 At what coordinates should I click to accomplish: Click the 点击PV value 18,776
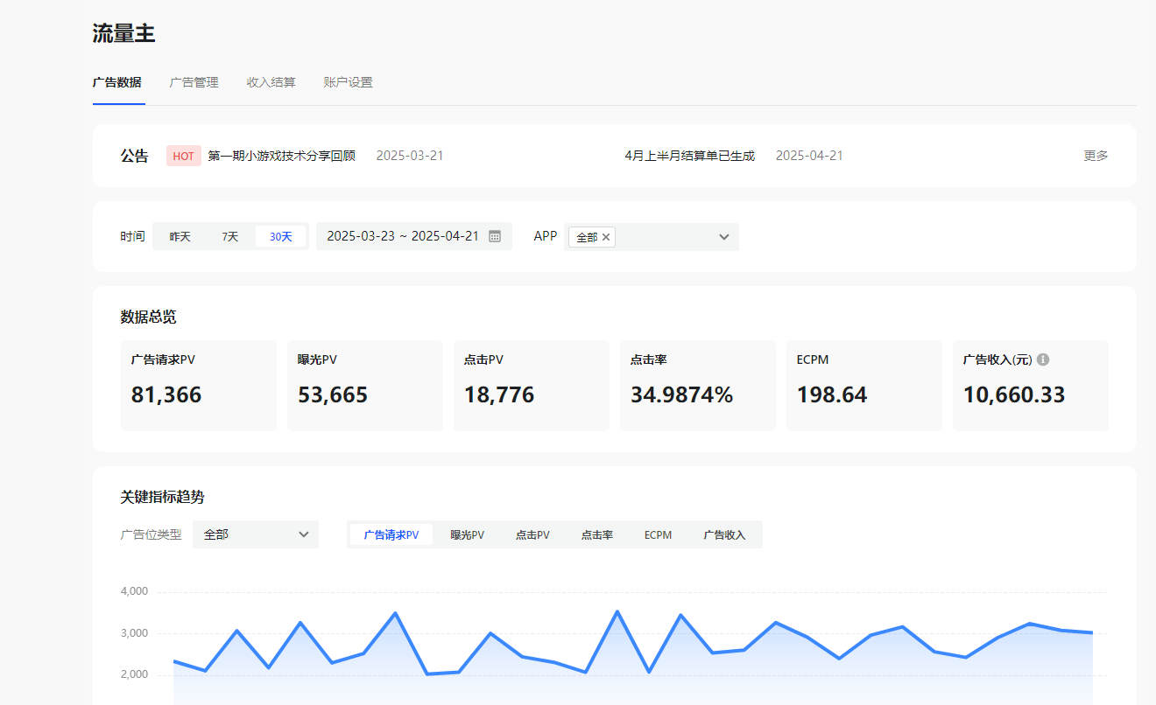click(x=499, y=394)
